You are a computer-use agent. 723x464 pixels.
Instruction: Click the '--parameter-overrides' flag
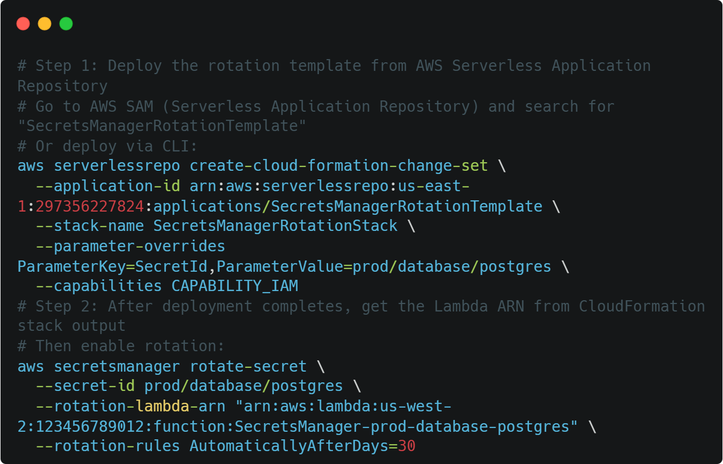(x=130, y=247)
